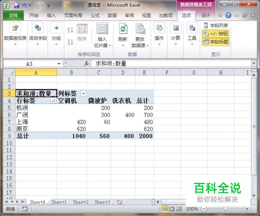Click the Excel Help question mark icon
Screen dimensions: 260x216
coord(228,15)
